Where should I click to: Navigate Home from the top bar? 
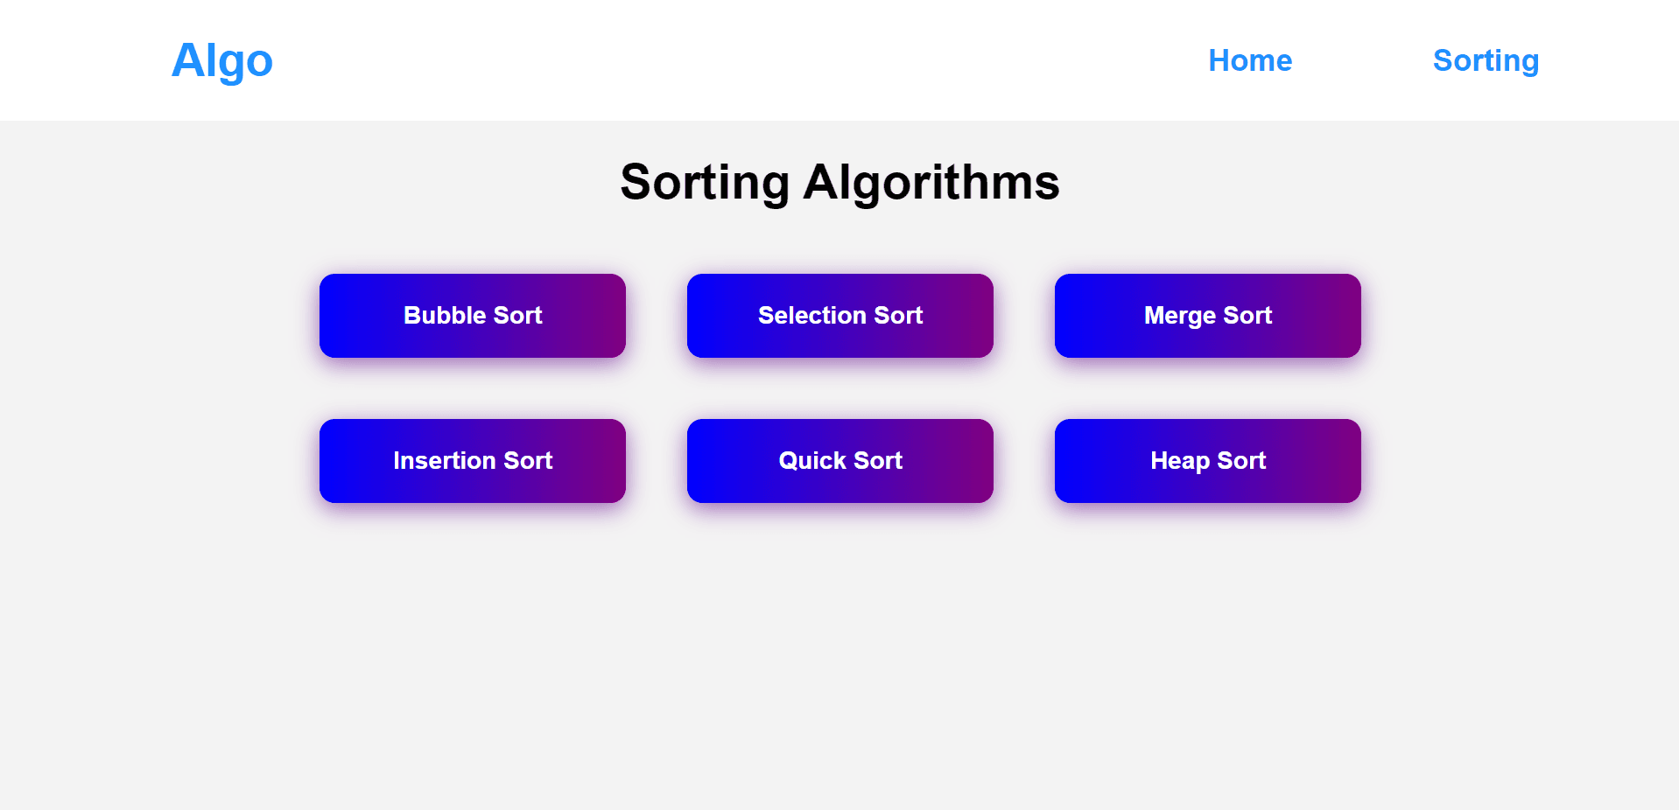point(1250,60)
